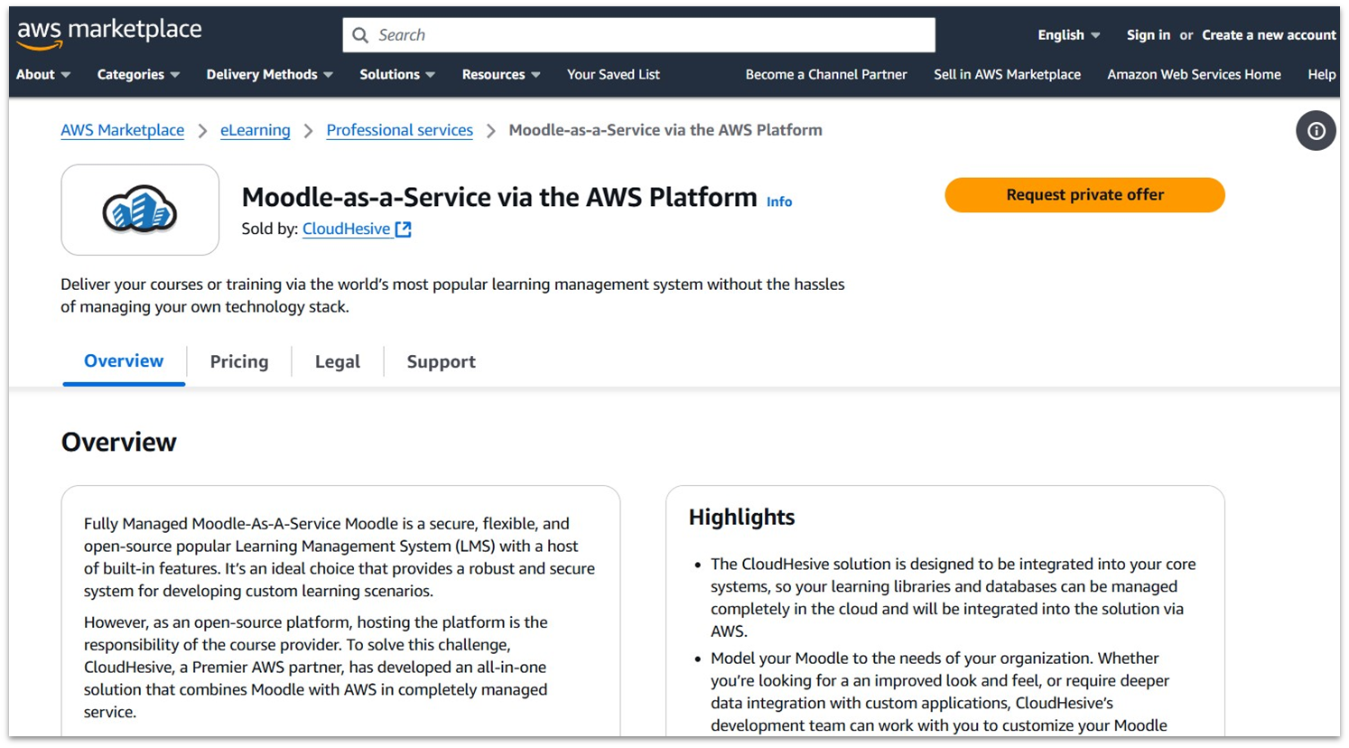1349x748 pixels.
Task: Open the English language selector
Action: tap(1069, 35)
